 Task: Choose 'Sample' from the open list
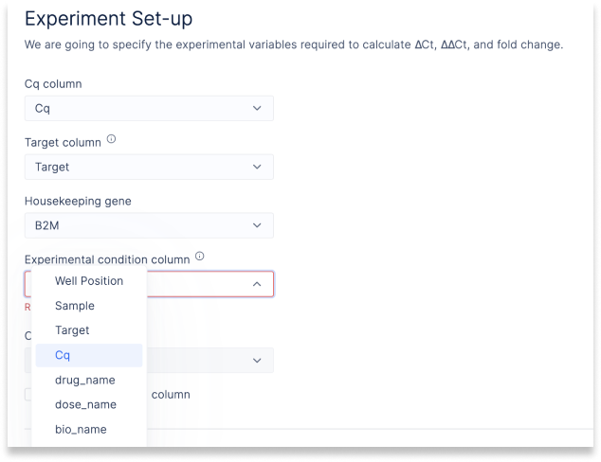[x=89, y=306]
